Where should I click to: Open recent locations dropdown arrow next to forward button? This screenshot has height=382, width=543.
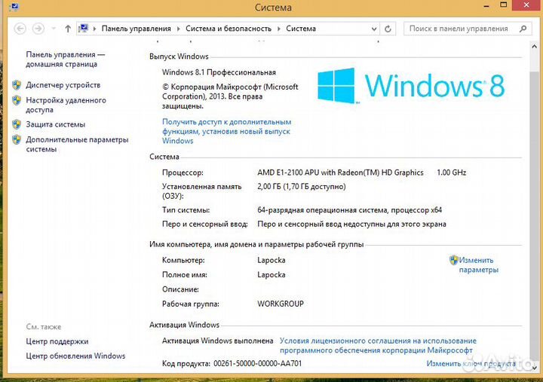(54, 29)
